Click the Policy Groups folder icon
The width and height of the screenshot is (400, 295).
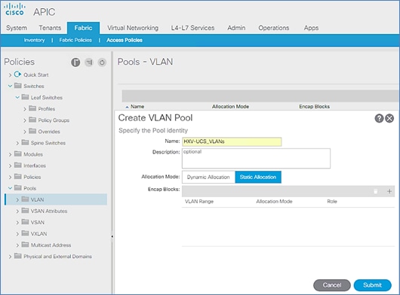click(x=32, y=120)
